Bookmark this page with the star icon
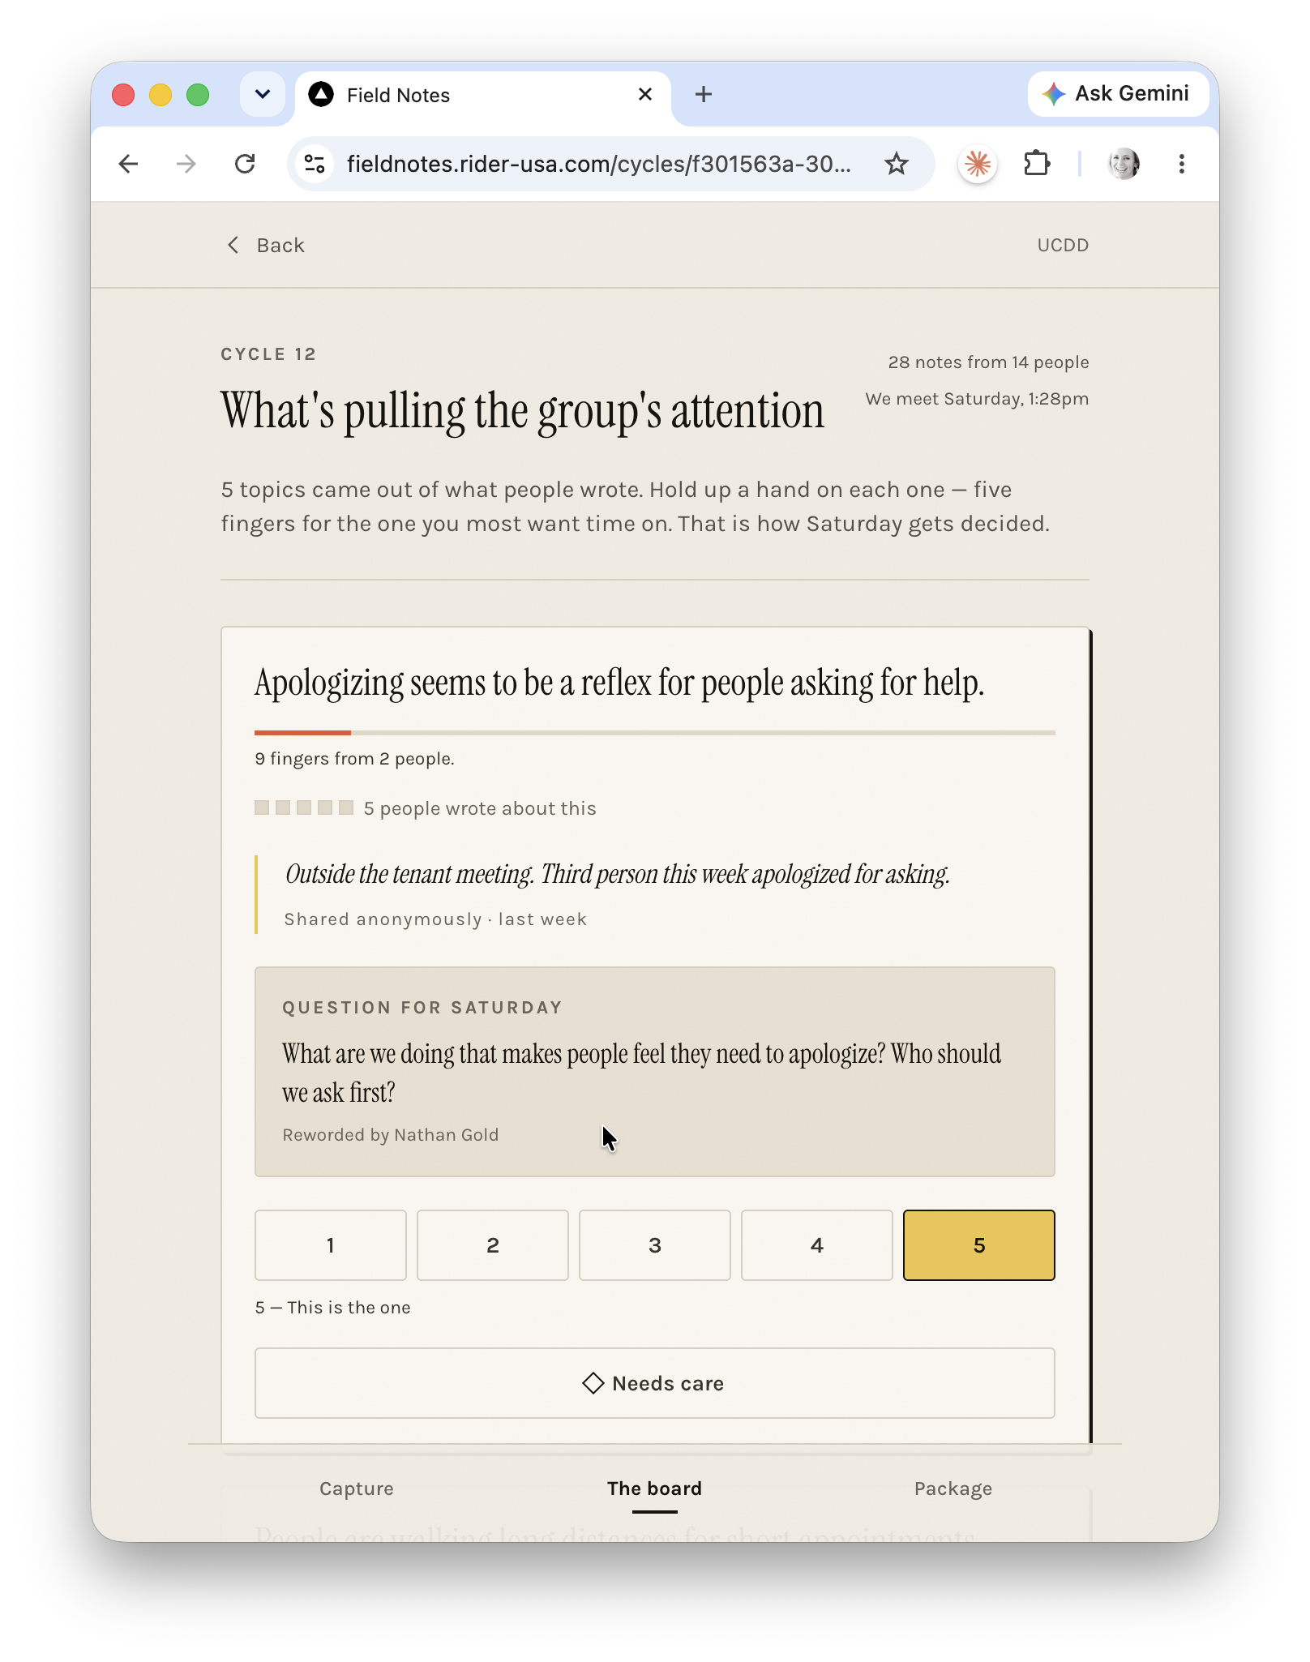The width and height of the screenshot is (1310, 1662). click(x=896, y=164)
